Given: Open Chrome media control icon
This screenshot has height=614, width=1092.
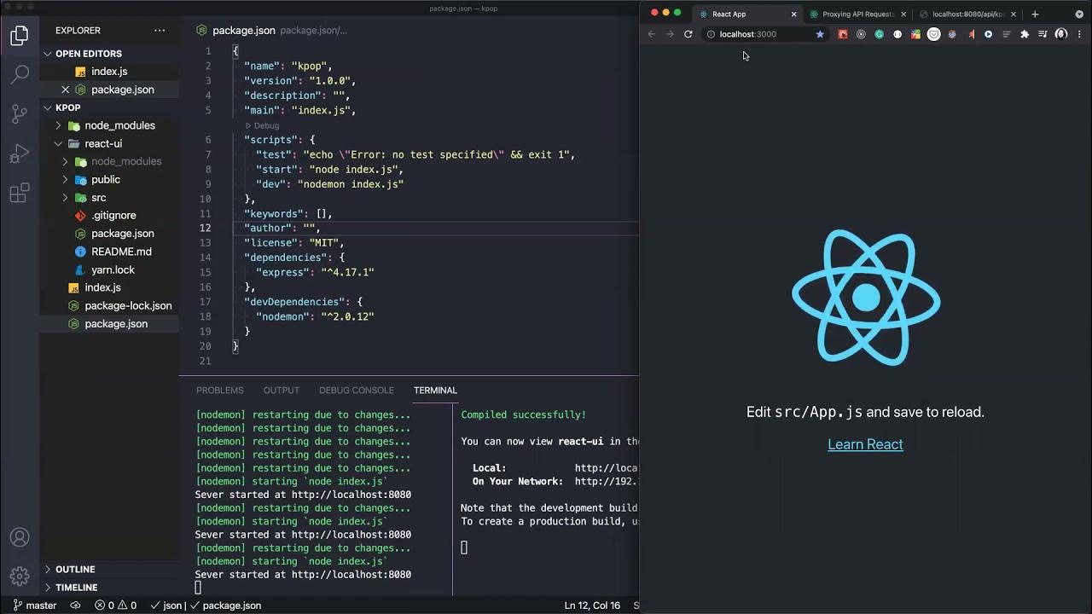Looking at the screenshot, I should [x=1043, y=34].
